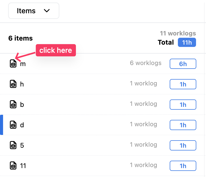Click the 11 worklogs summary text

coord(178,33)
